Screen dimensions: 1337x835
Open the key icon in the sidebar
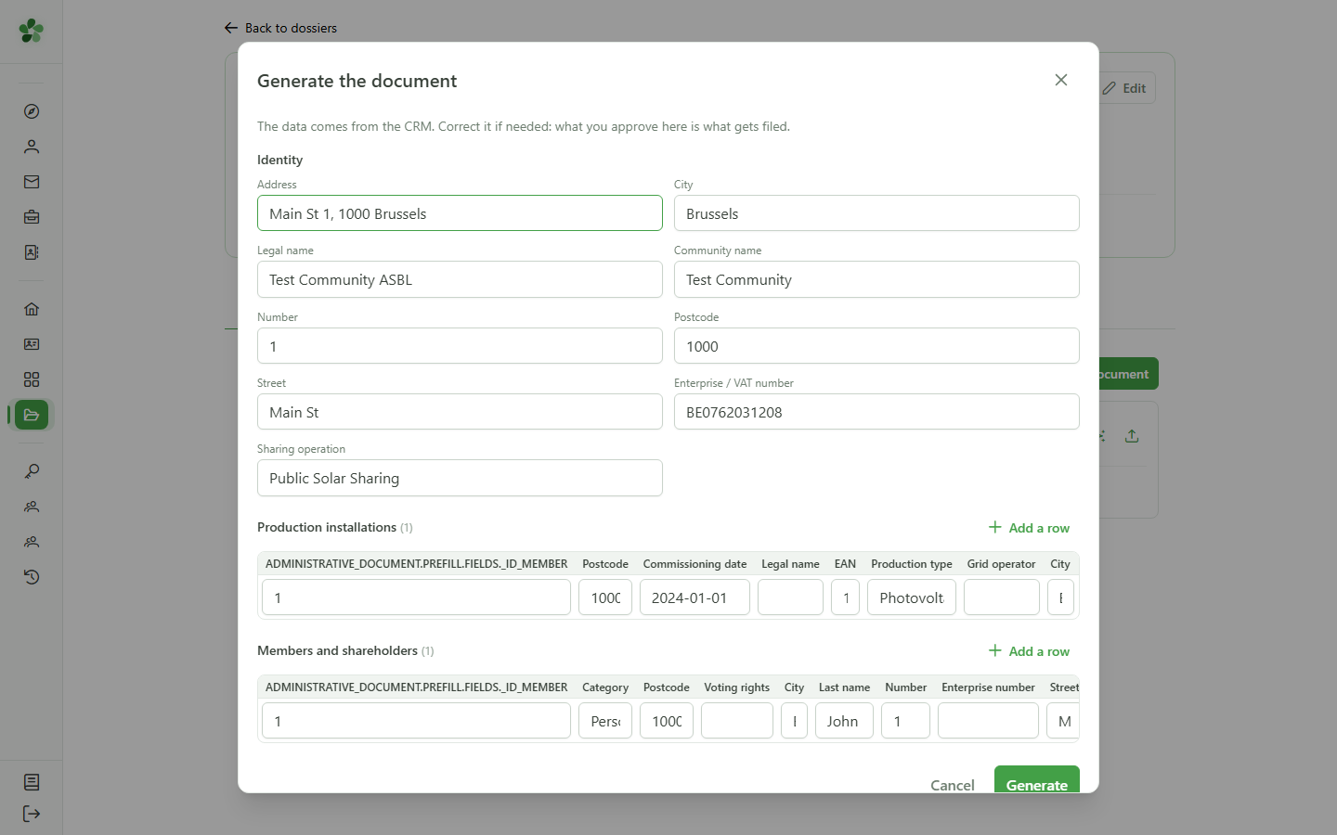[x=32, y=471]
